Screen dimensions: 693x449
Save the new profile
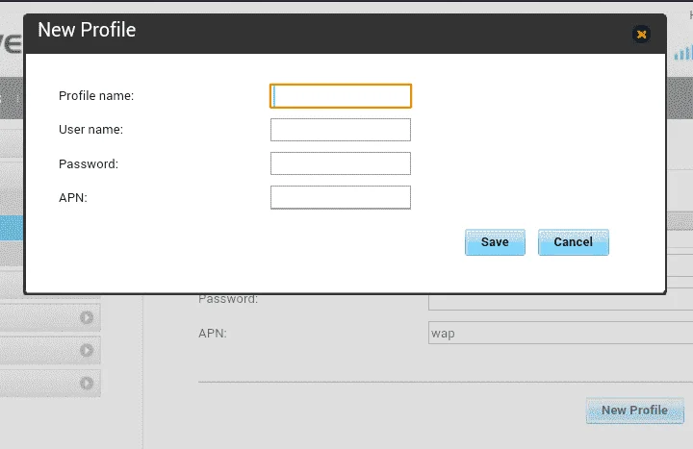[495, 242]
